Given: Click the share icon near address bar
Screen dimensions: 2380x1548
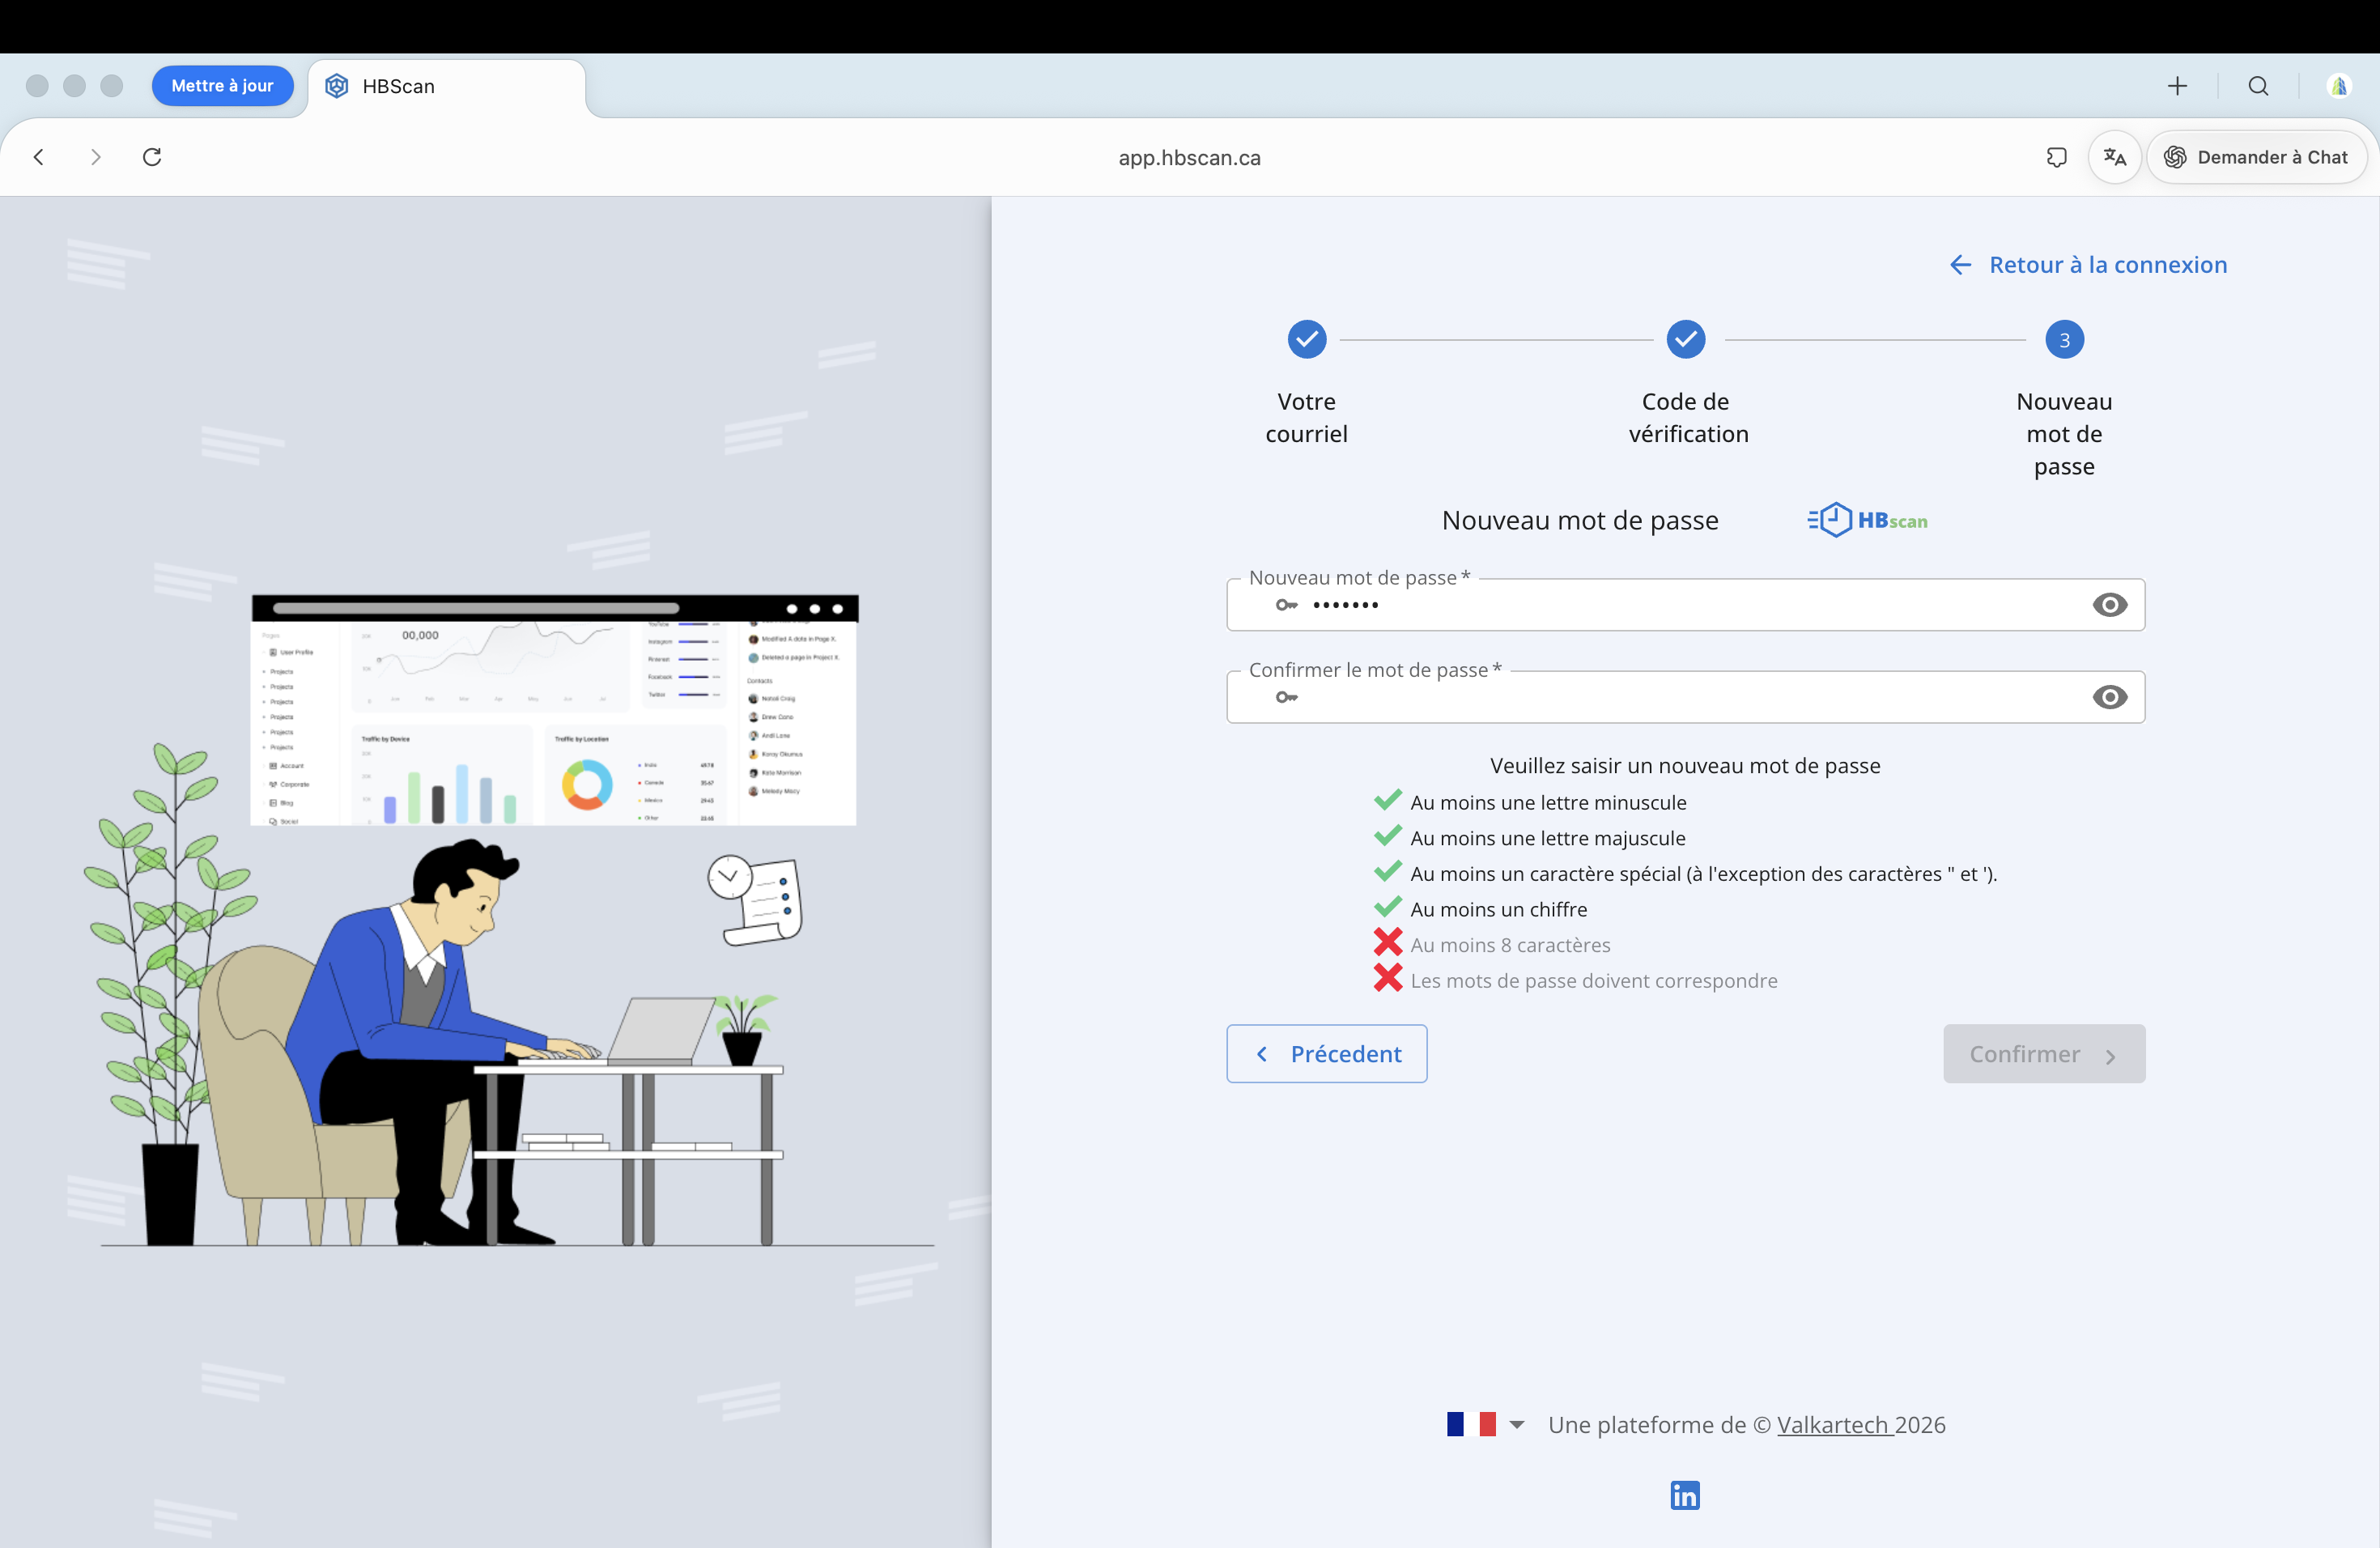Looking at the screenshot, I should click(2056, 157).
